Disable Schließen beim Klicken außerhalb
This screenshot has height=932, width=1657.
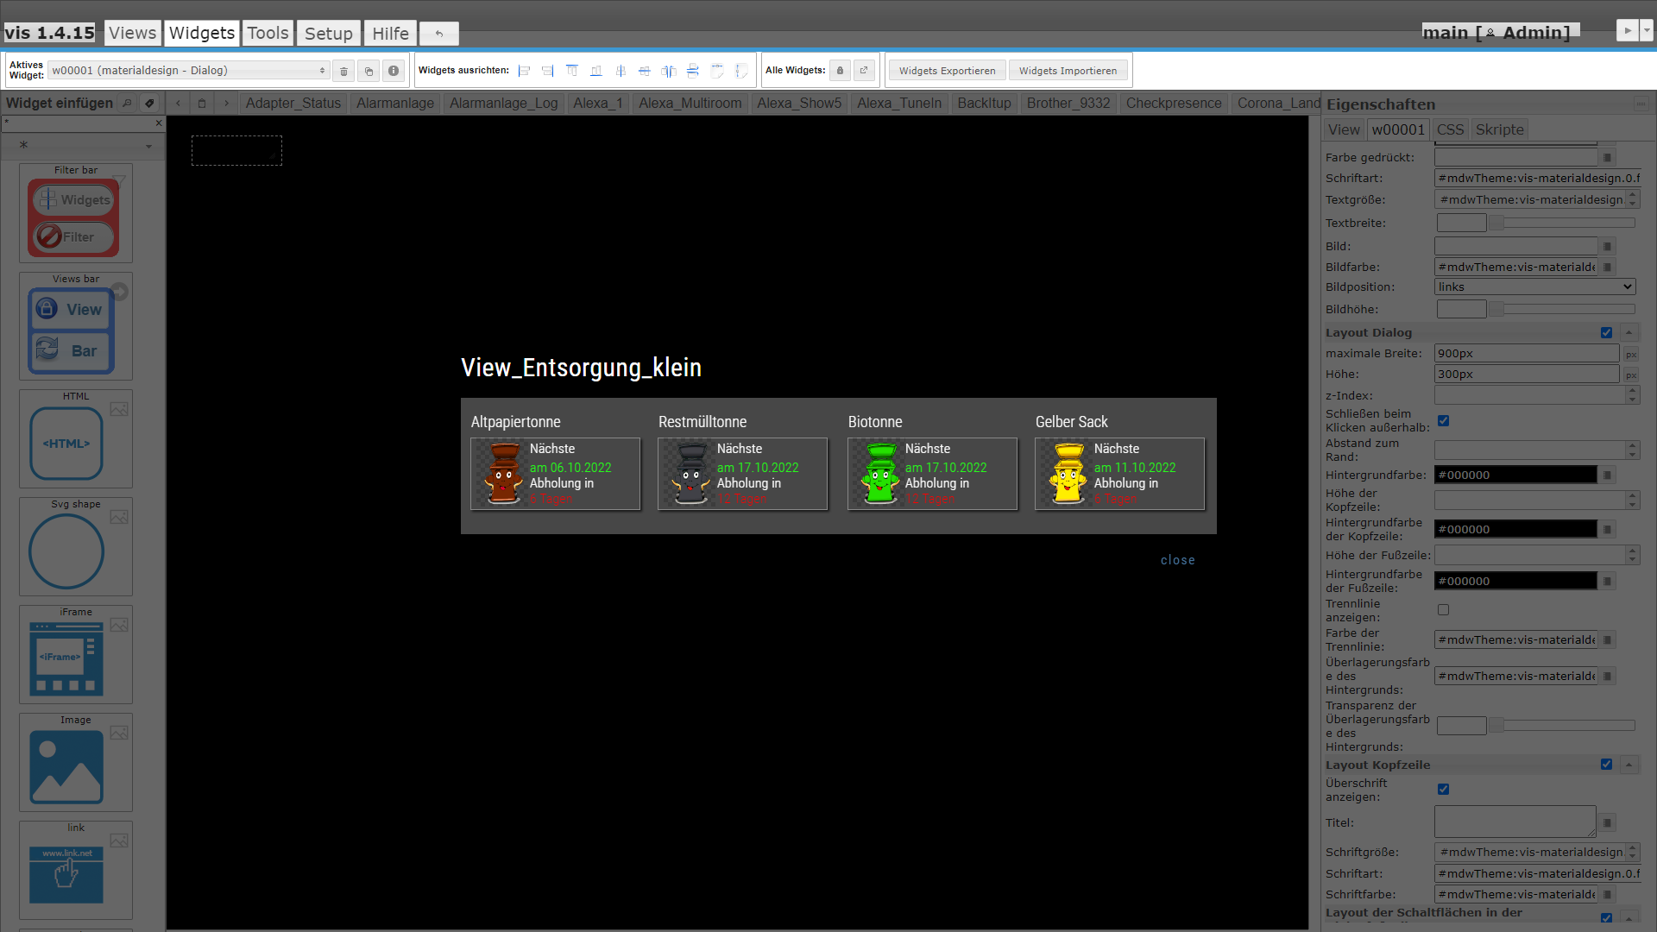coord(1444,420)
